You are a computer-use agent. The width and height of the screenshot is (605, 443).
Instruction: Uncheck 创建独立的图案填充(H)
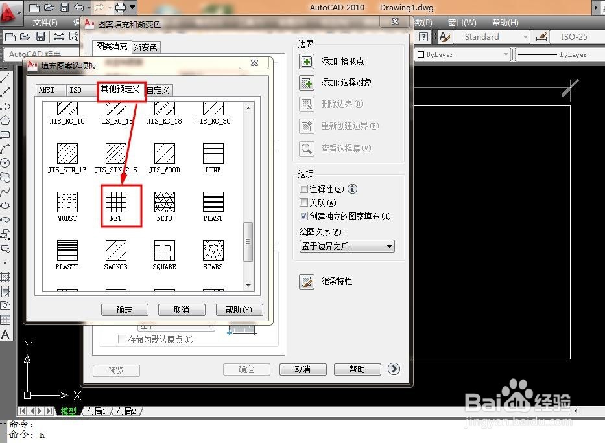pyautogui.click(x=303, y=216)
